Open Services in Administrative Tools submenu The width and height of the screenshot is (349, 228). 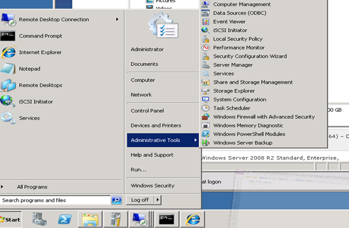click(x=224, y=73)
